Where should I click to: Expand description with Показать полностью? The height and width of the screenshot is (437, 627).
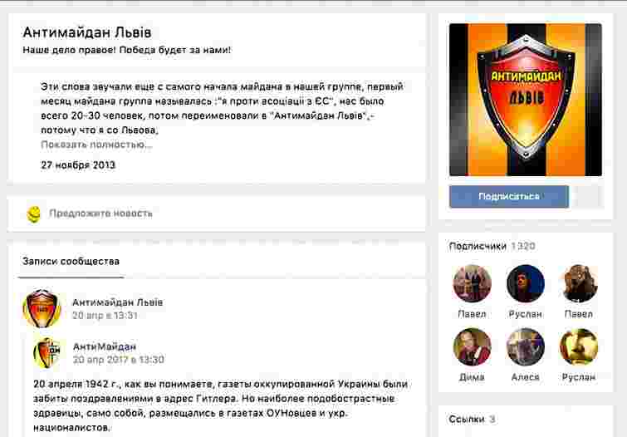[x=96, y=145]
